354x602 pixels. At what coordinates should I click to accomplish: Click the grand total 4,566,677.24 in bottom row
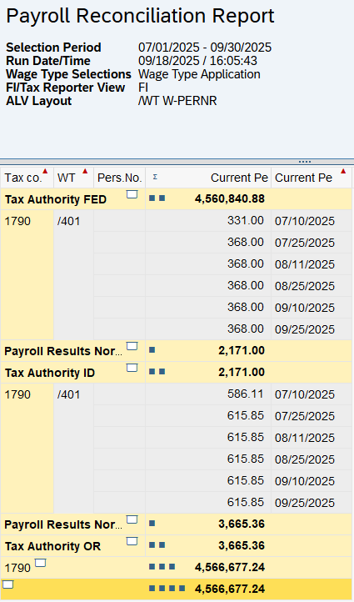tap(229, 589)
